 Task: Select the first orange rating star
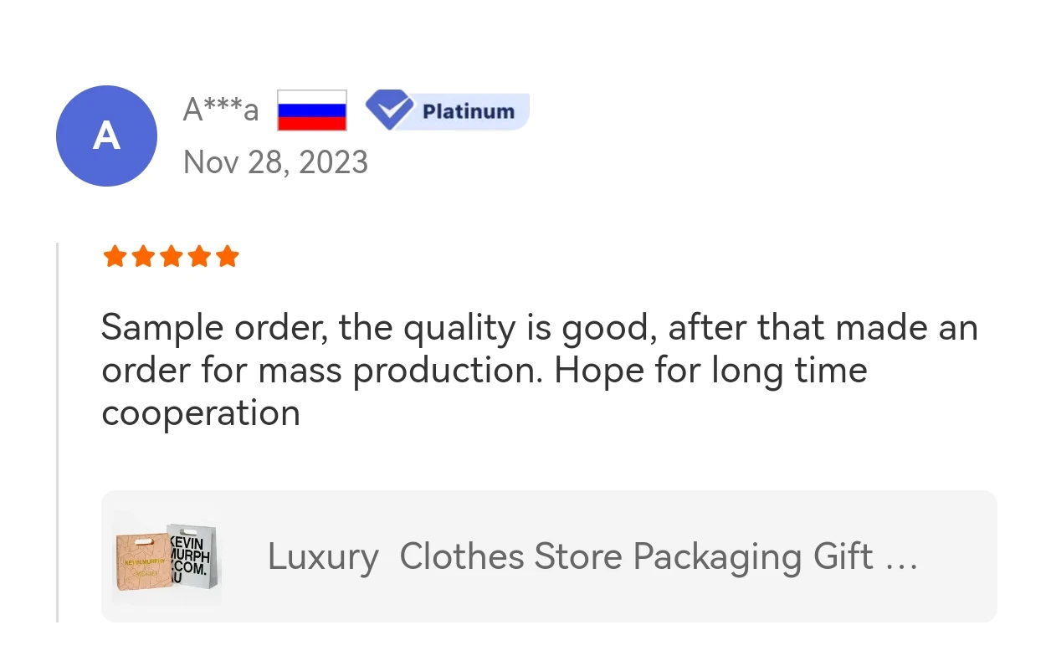pos(114,257)
